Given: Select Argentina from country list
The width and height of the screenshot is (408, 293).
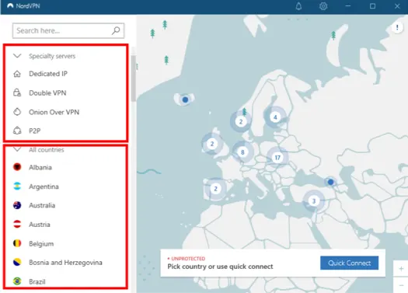Looking at the screenshot, I should click(44, 187).
